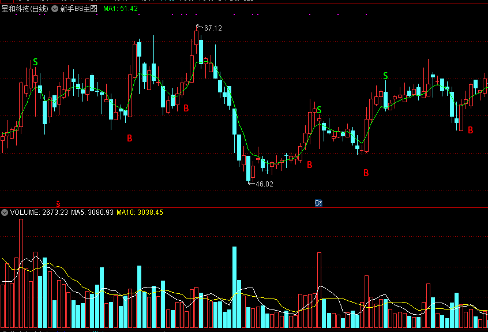The height and width of the screenshot is (332, 488).
Task: Click the MA5: 3080.93 volume average label
Action: pyautogui.click(x=92, y=212)
